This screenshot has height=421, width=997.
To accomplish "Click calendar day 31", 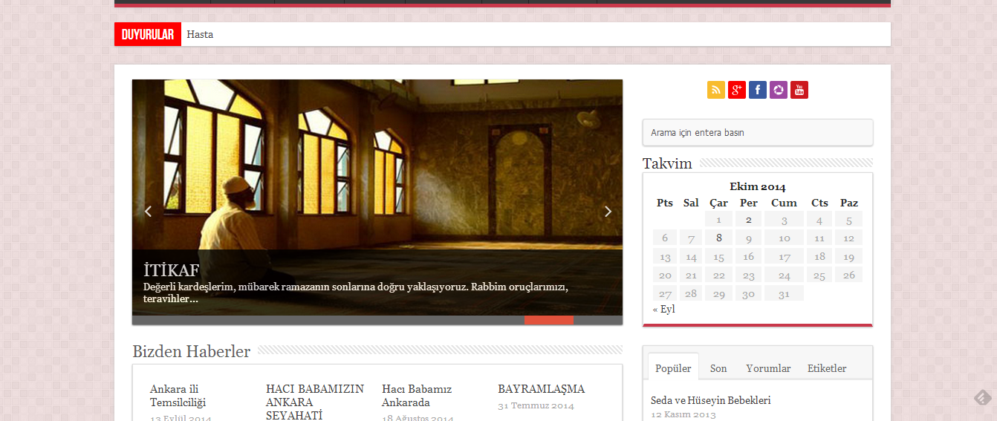I will point(784,294).
